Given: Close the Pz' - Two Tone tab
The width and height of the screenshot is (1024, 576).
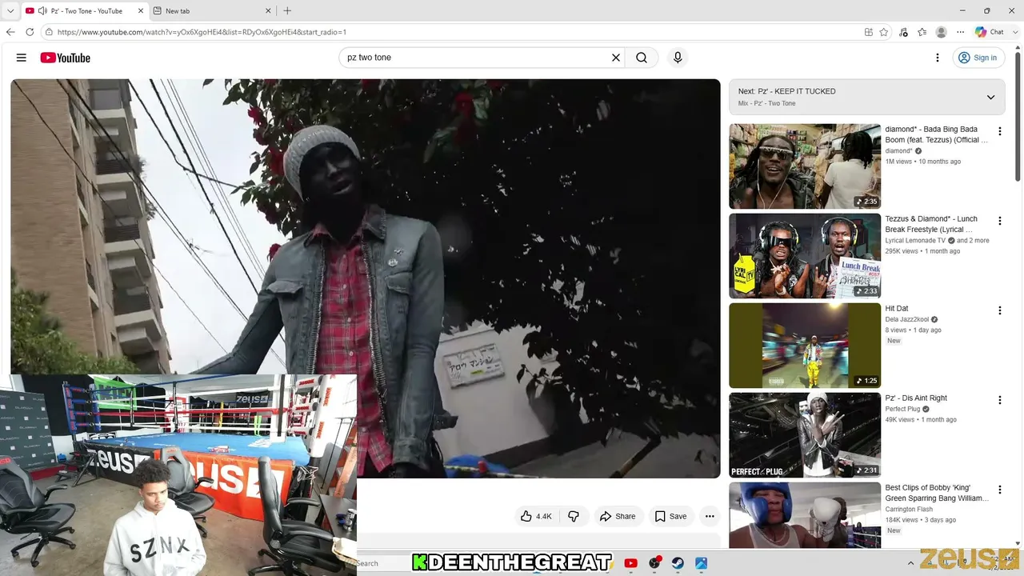Looking at the screenshot, I should pyautogui.click(x=141, y=10).
